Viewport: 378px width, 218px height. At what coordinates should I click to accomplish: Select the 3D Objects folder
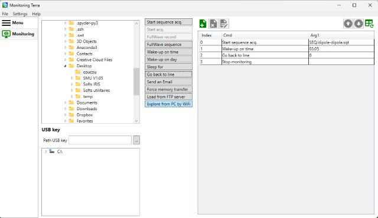click(86, 41)
